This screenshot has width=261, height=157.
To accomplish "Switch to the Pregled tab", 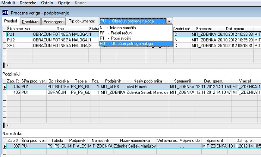I will coord(11,21).
